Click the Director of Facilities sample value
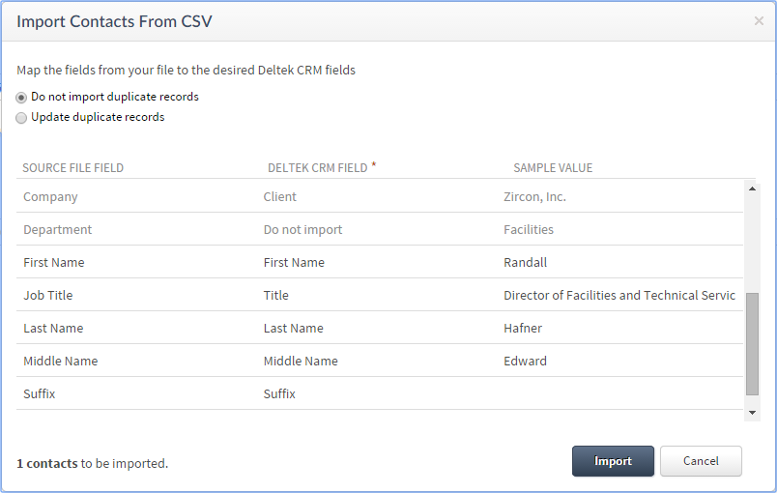777x493 pixels. click(619, 296)
